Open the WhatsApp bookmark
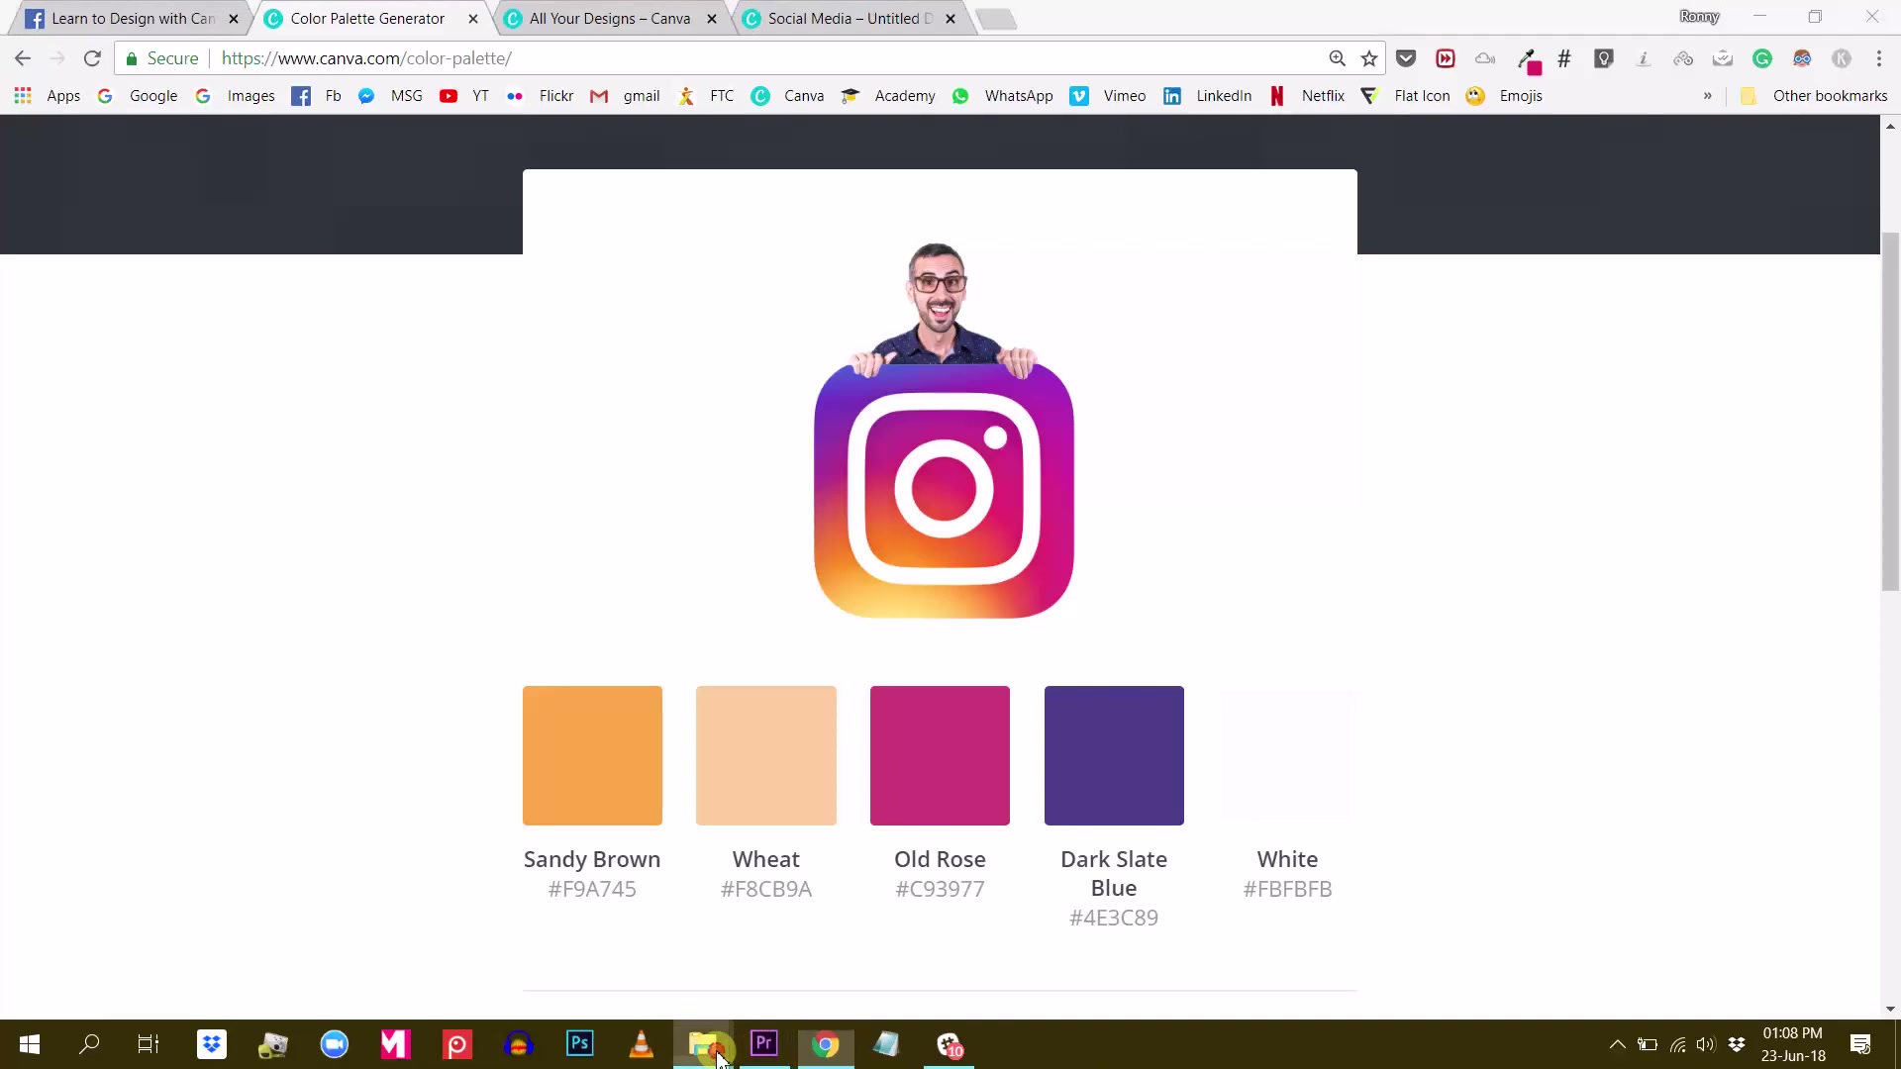 coord(1002,96)
